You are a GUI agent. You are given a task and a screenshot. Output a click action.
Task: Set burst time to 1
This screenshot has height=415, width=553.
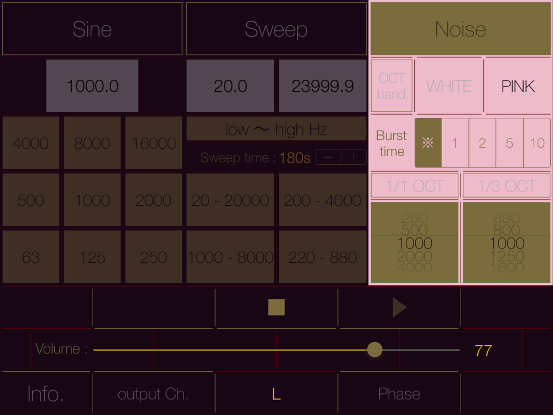coord(455,143)
